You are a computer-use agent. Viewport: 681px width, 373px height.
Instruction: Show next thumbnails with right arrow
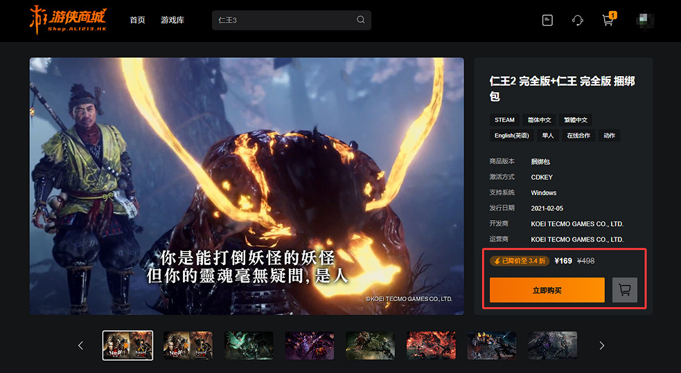601,345
